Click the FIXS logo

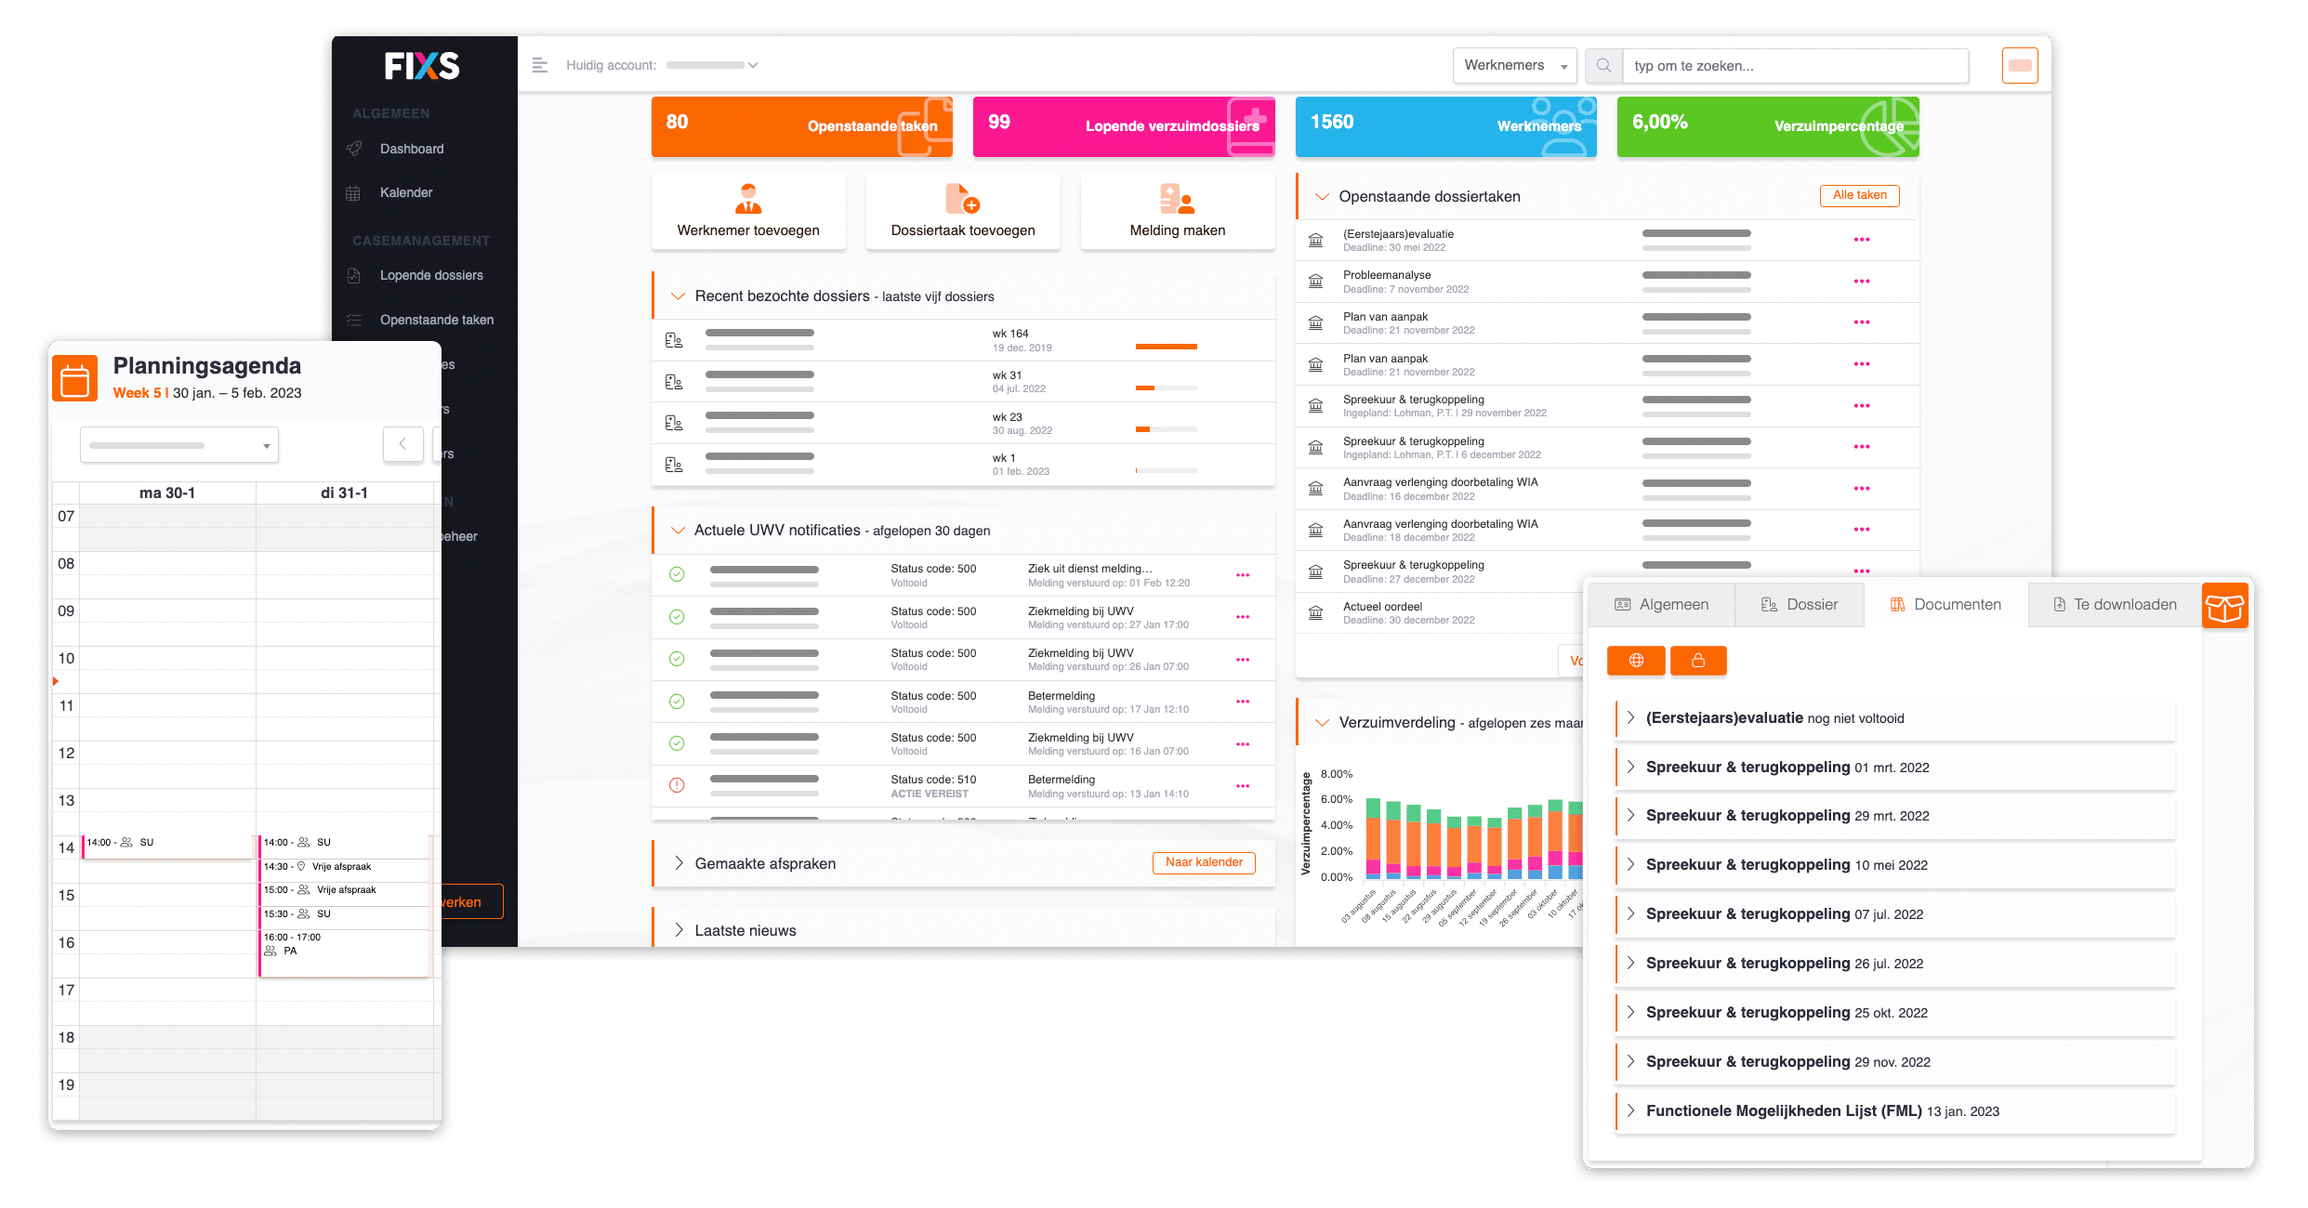coord(422,66)
